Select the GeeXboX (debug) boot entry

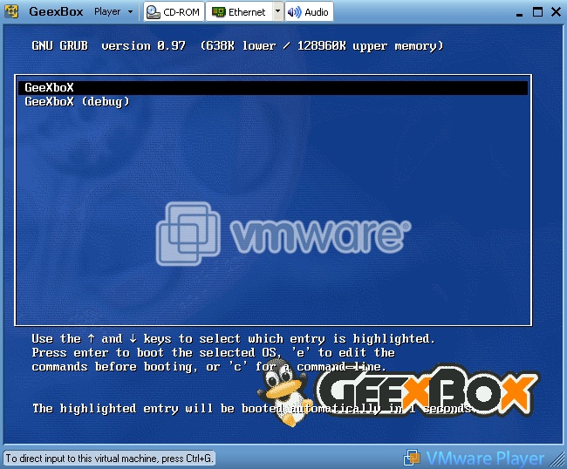273,102
